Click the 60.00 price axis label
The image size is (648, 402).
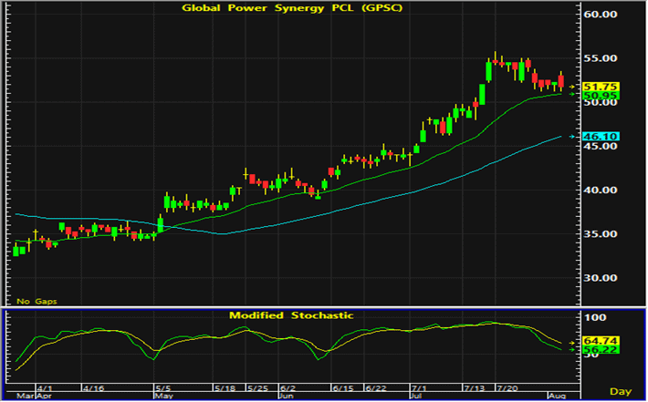point(601,15)
